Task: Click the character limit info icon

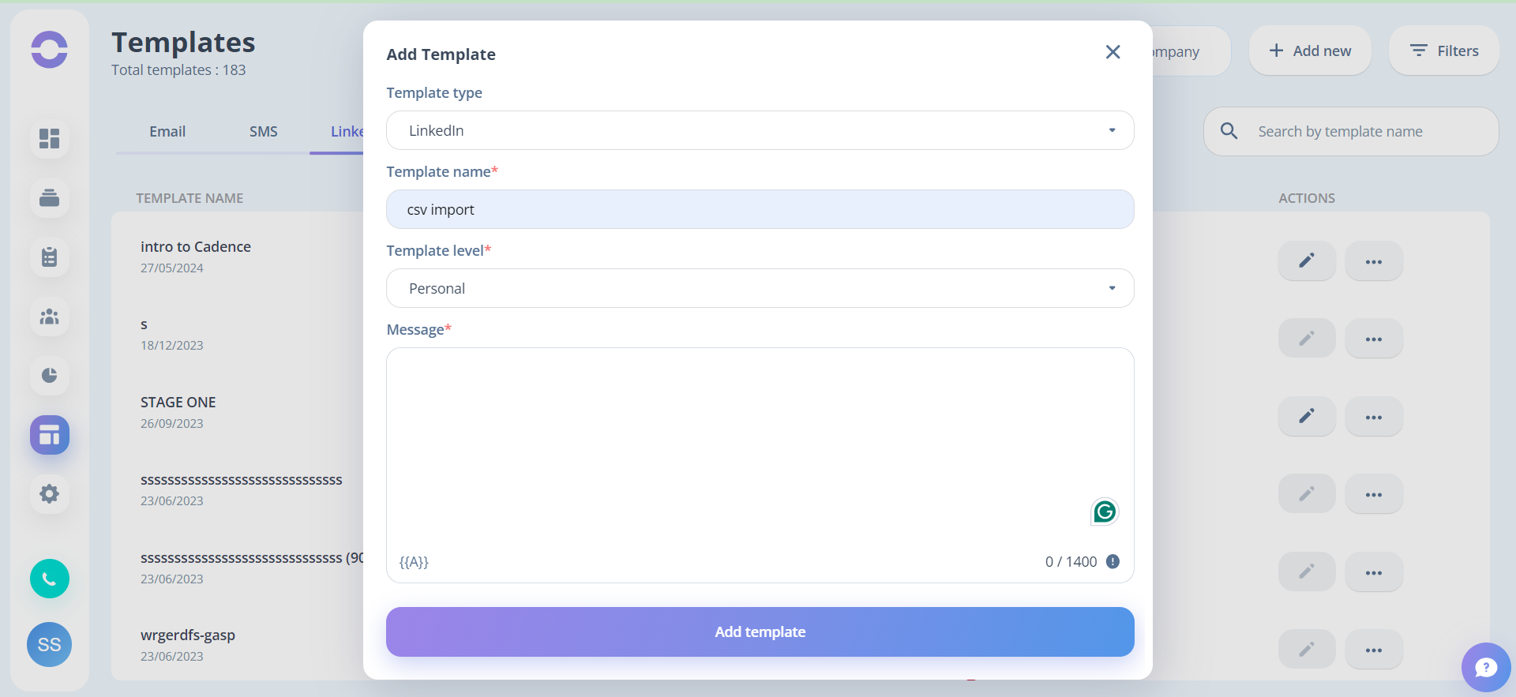Action: [1113, 561]
